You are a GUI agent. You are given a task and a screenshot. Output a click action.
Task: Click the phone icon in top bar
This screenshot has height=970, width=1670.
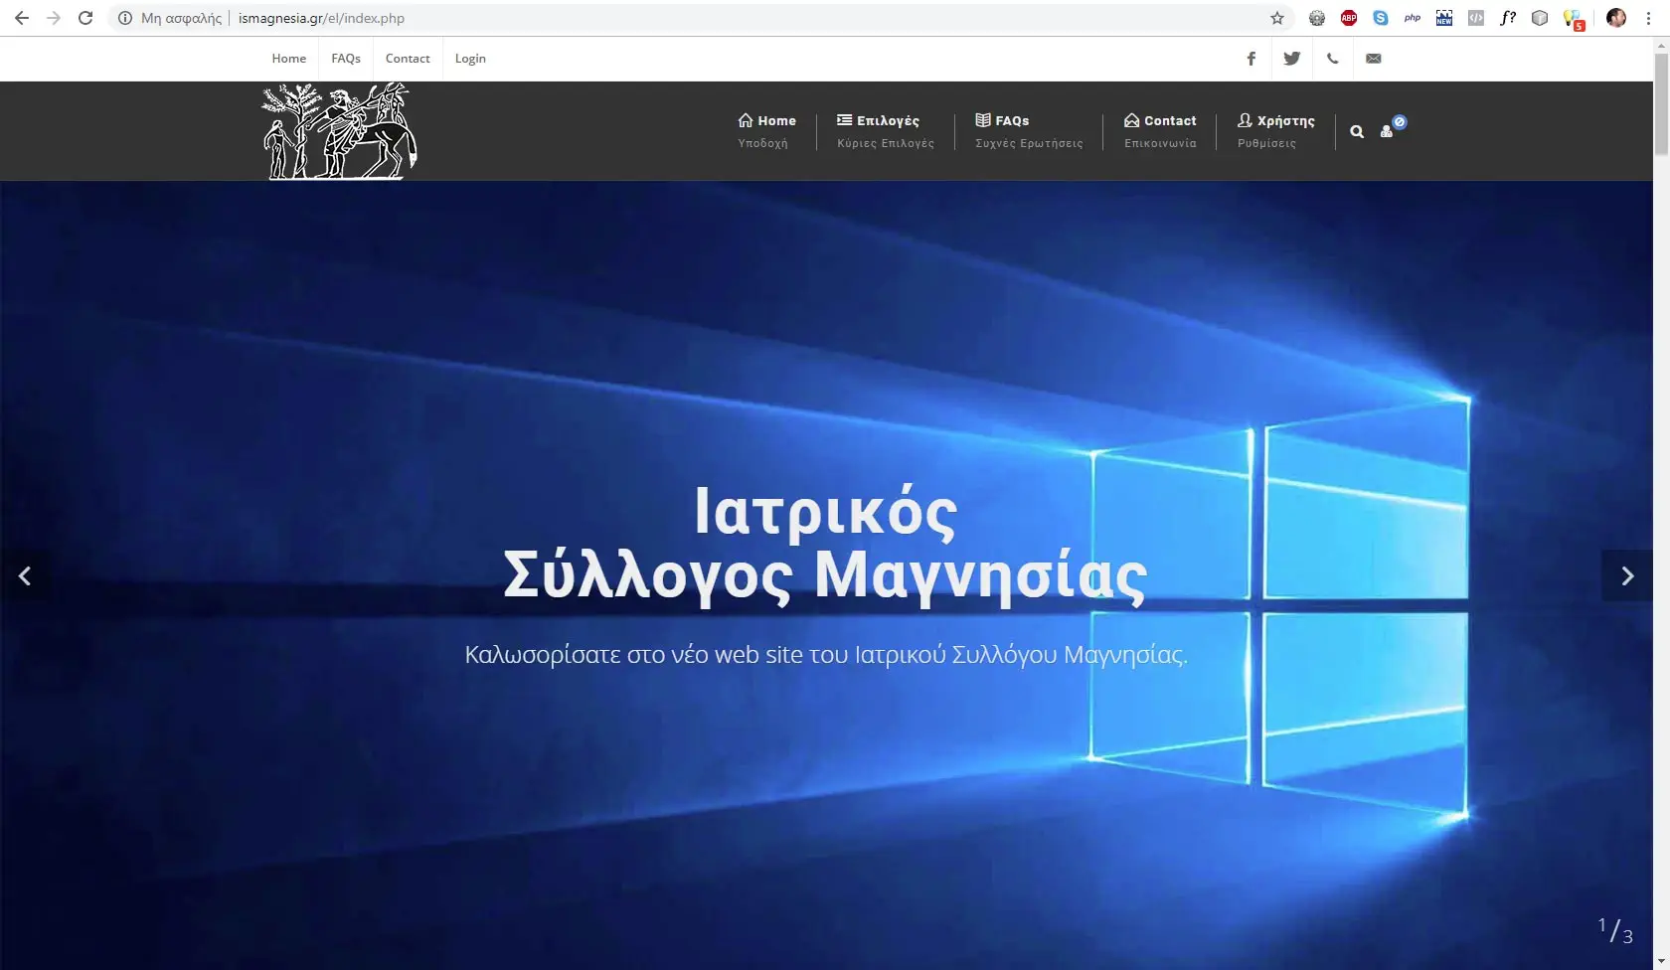(1333, 59)
